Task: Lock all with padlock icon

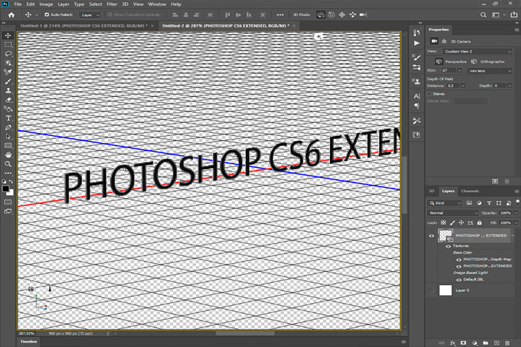Action: pyautogui.click(x=479, y=223)
